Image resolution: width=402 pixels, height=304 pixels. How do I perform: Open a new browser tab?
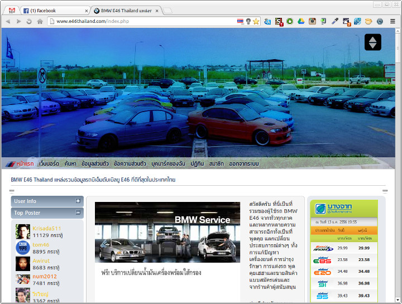167,11
